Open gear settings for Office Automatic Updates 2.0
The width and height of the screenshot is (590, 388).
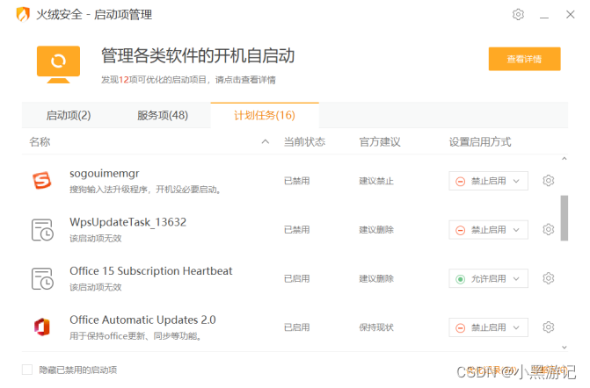[x=548, y=327]
